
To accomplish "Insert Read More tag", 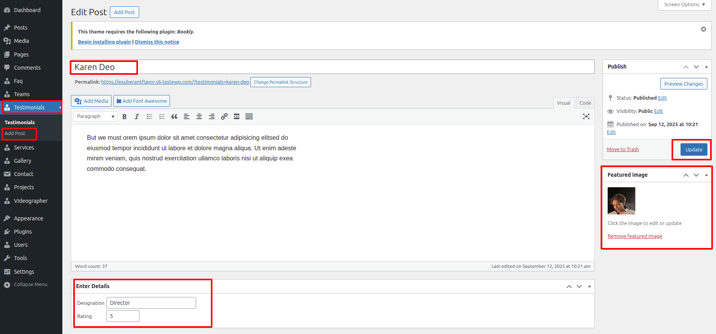I will click(x=237, y=117).
